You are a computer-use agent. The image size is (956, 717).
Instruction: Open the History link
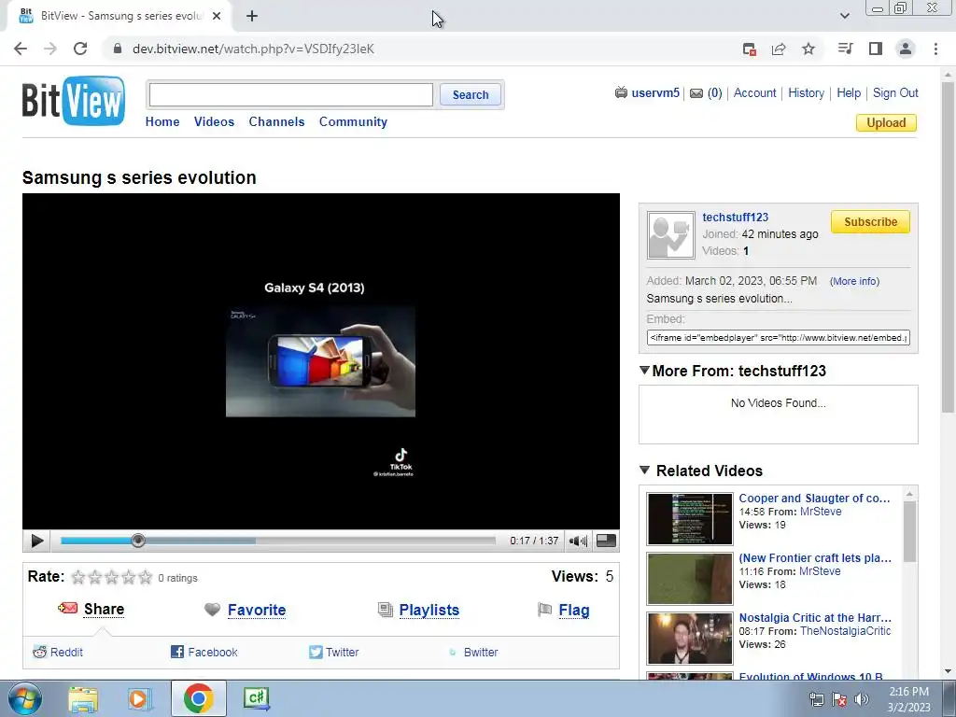(x=806, y=92)
